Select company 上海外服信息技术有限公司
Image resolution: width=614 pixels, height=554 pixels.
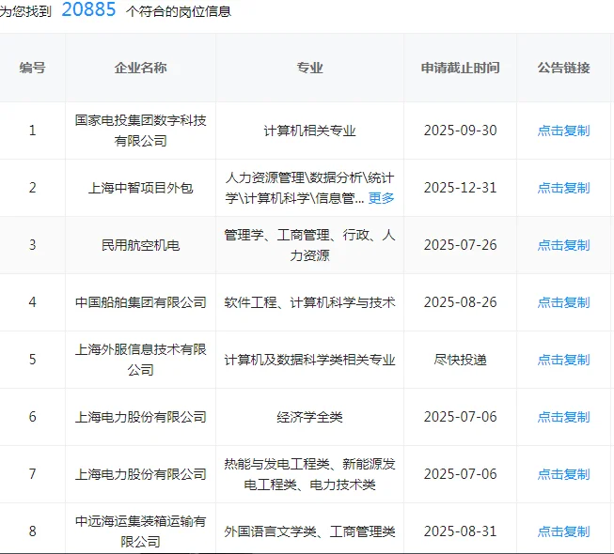pos(141,360)
